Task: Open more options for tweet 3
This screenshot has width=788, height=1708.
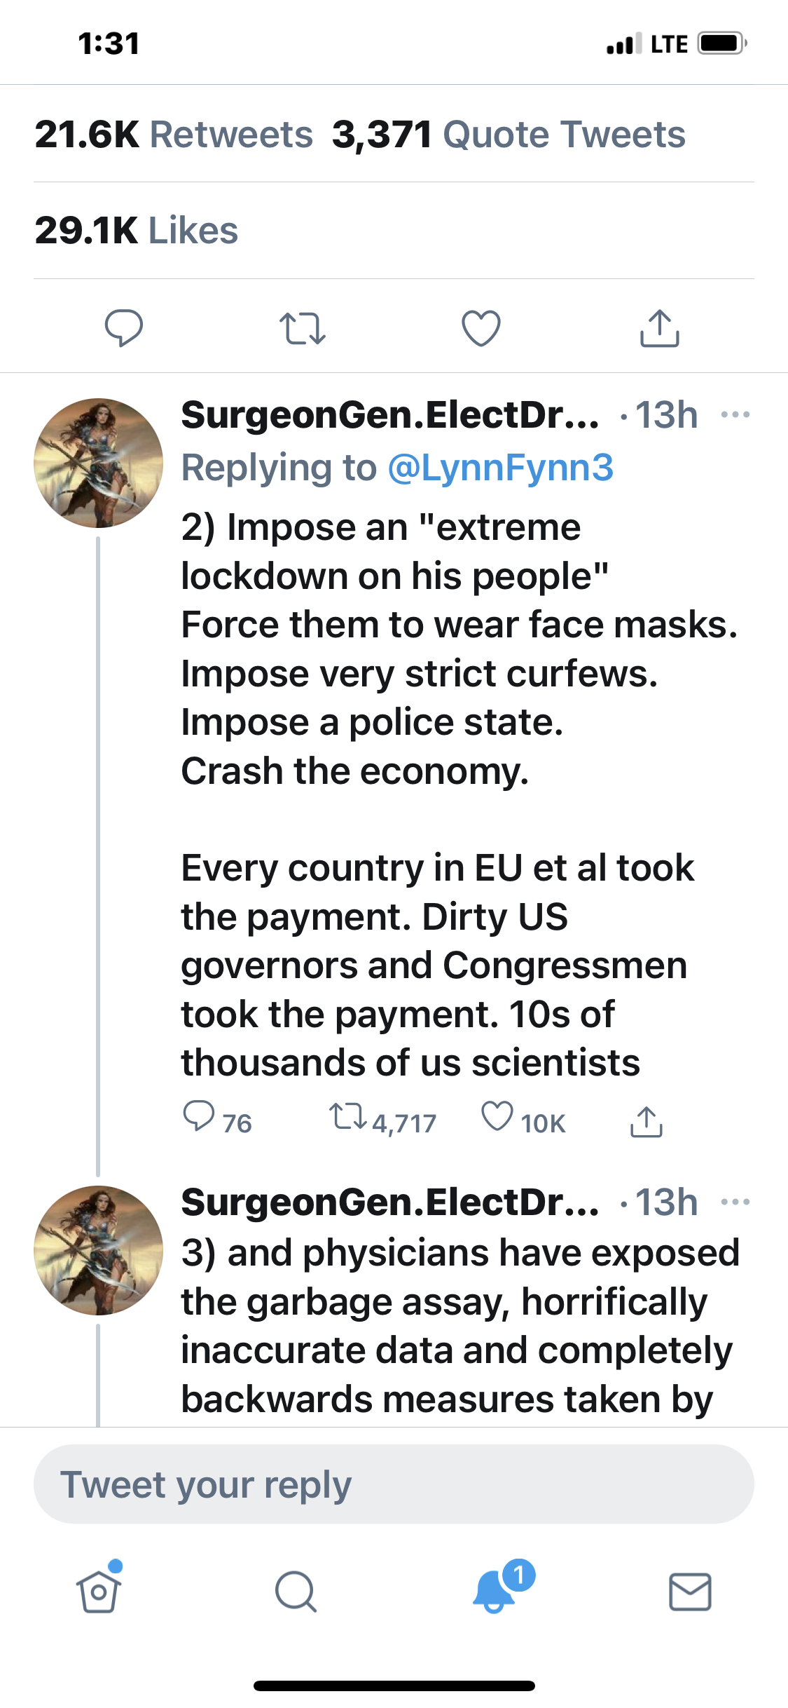Action: [735, 1202]
